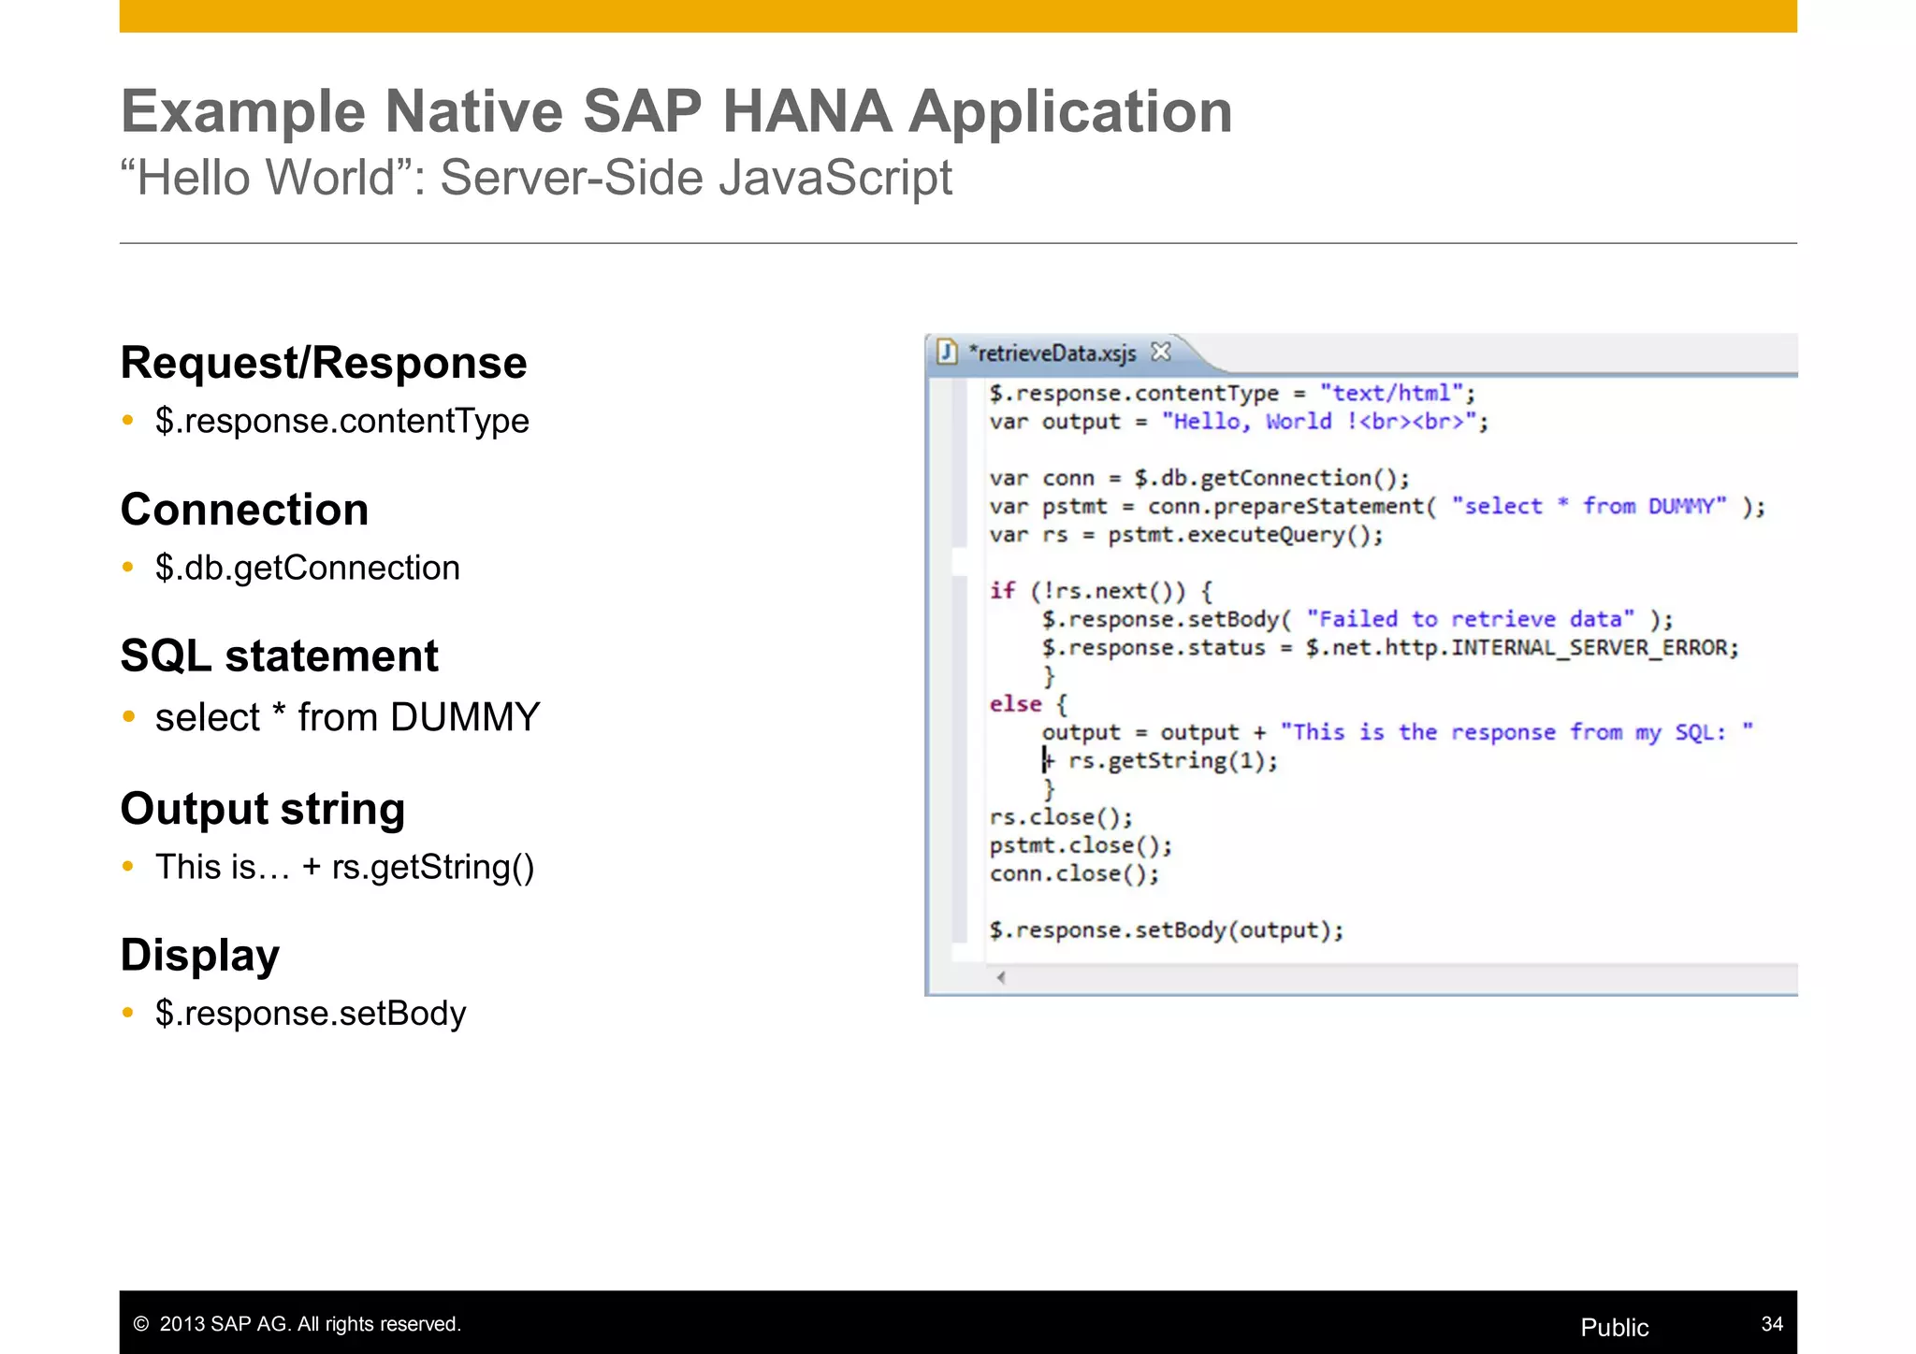Click the else keyword in the editor
The image size is (1916, 1354).
(x=1015, y=704)
